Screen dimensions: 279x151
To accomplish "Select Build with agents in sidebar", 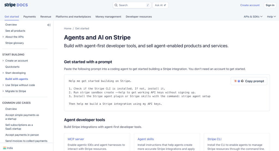I will pos(17,79).
